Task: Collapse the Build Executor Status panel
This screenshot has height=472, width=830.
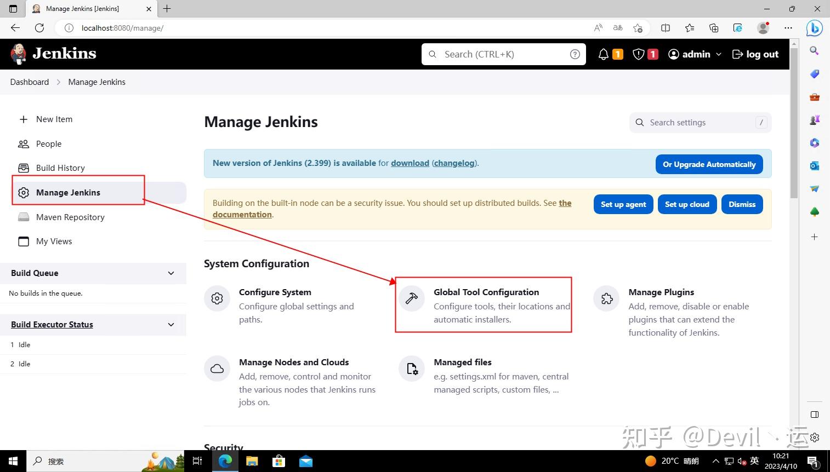Action: pos(171,325)
